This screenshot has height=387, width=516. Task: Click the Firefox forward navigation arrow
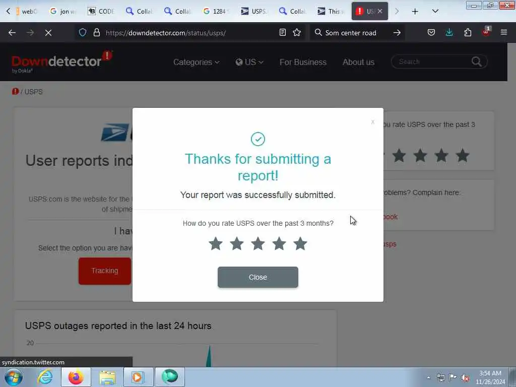(30, 33)
